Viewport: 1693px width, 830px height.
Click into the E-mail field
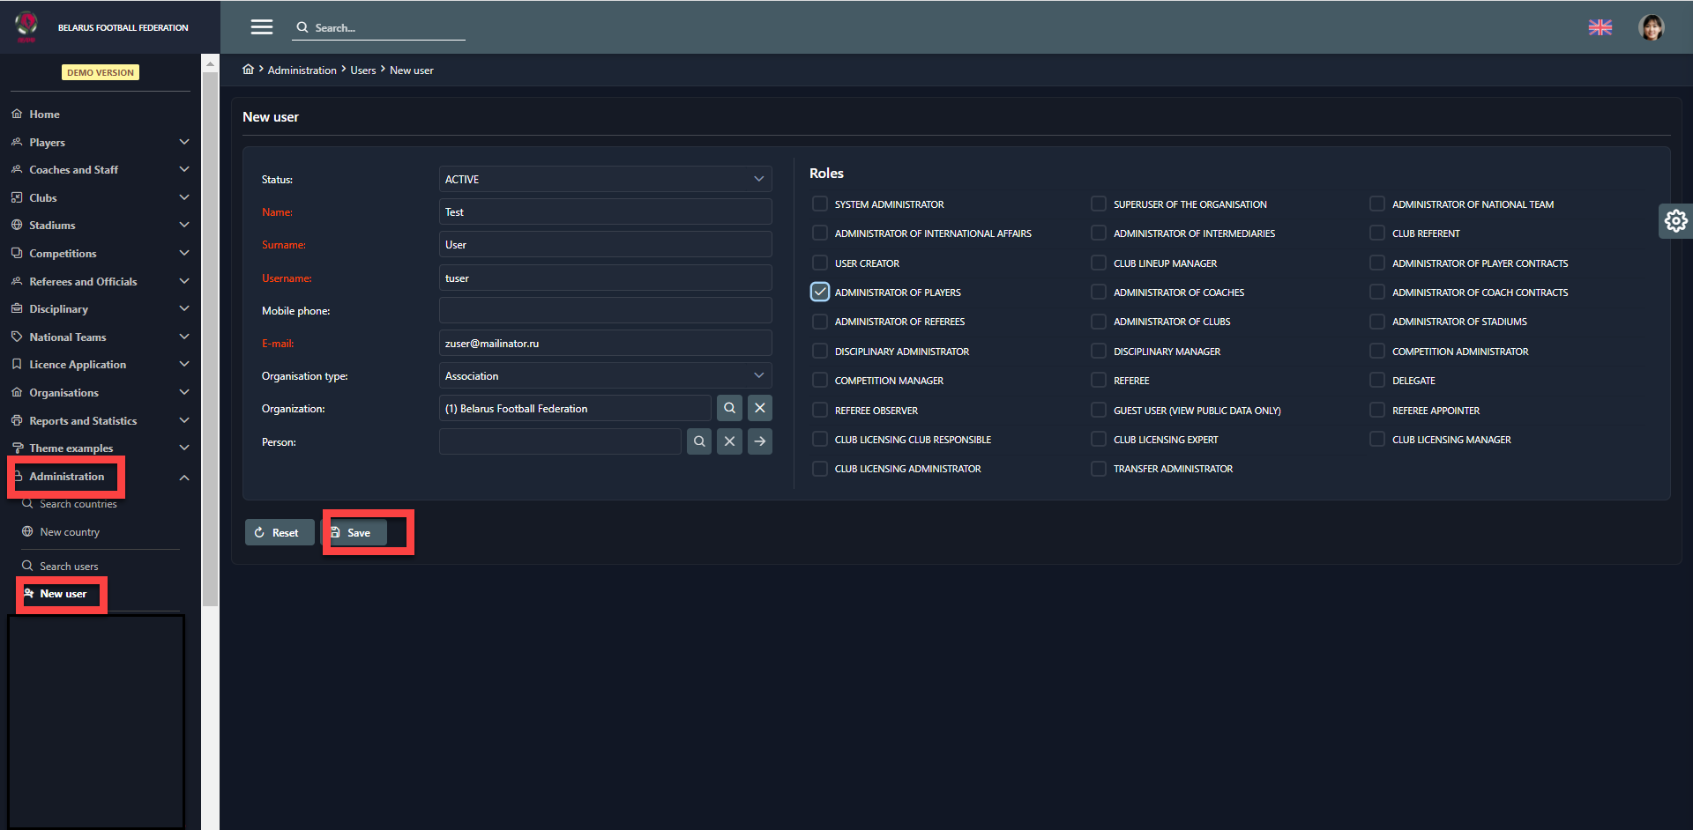(605, 343)
